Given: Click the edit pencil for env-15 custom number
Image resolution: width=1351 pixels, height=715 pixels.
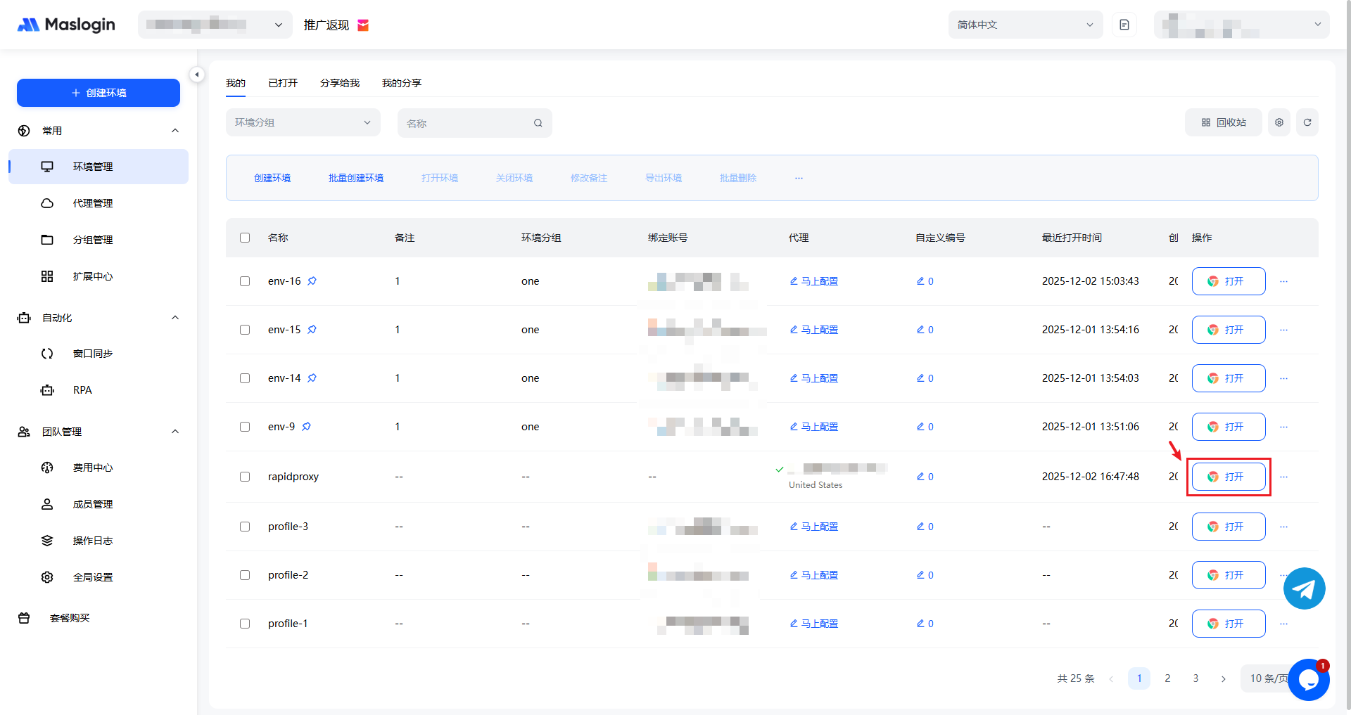Looking at the screenshot, I should 920,330.
